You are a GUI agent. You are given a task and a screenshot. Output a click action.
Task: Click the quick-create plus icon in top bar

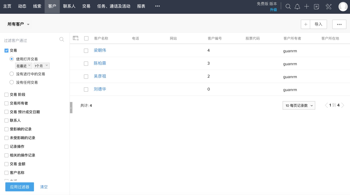pos(307,7)
